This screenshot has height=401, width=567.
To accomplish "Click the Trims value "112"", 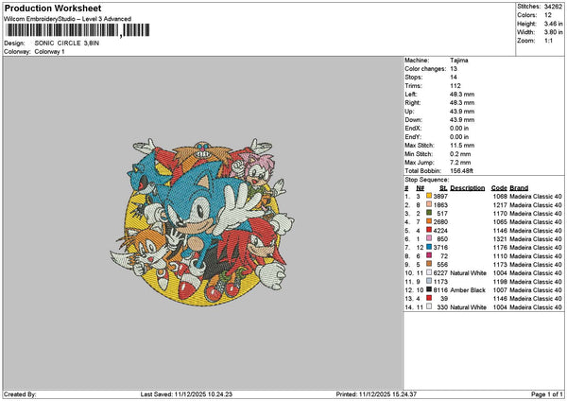I will [x=455, y=86].
